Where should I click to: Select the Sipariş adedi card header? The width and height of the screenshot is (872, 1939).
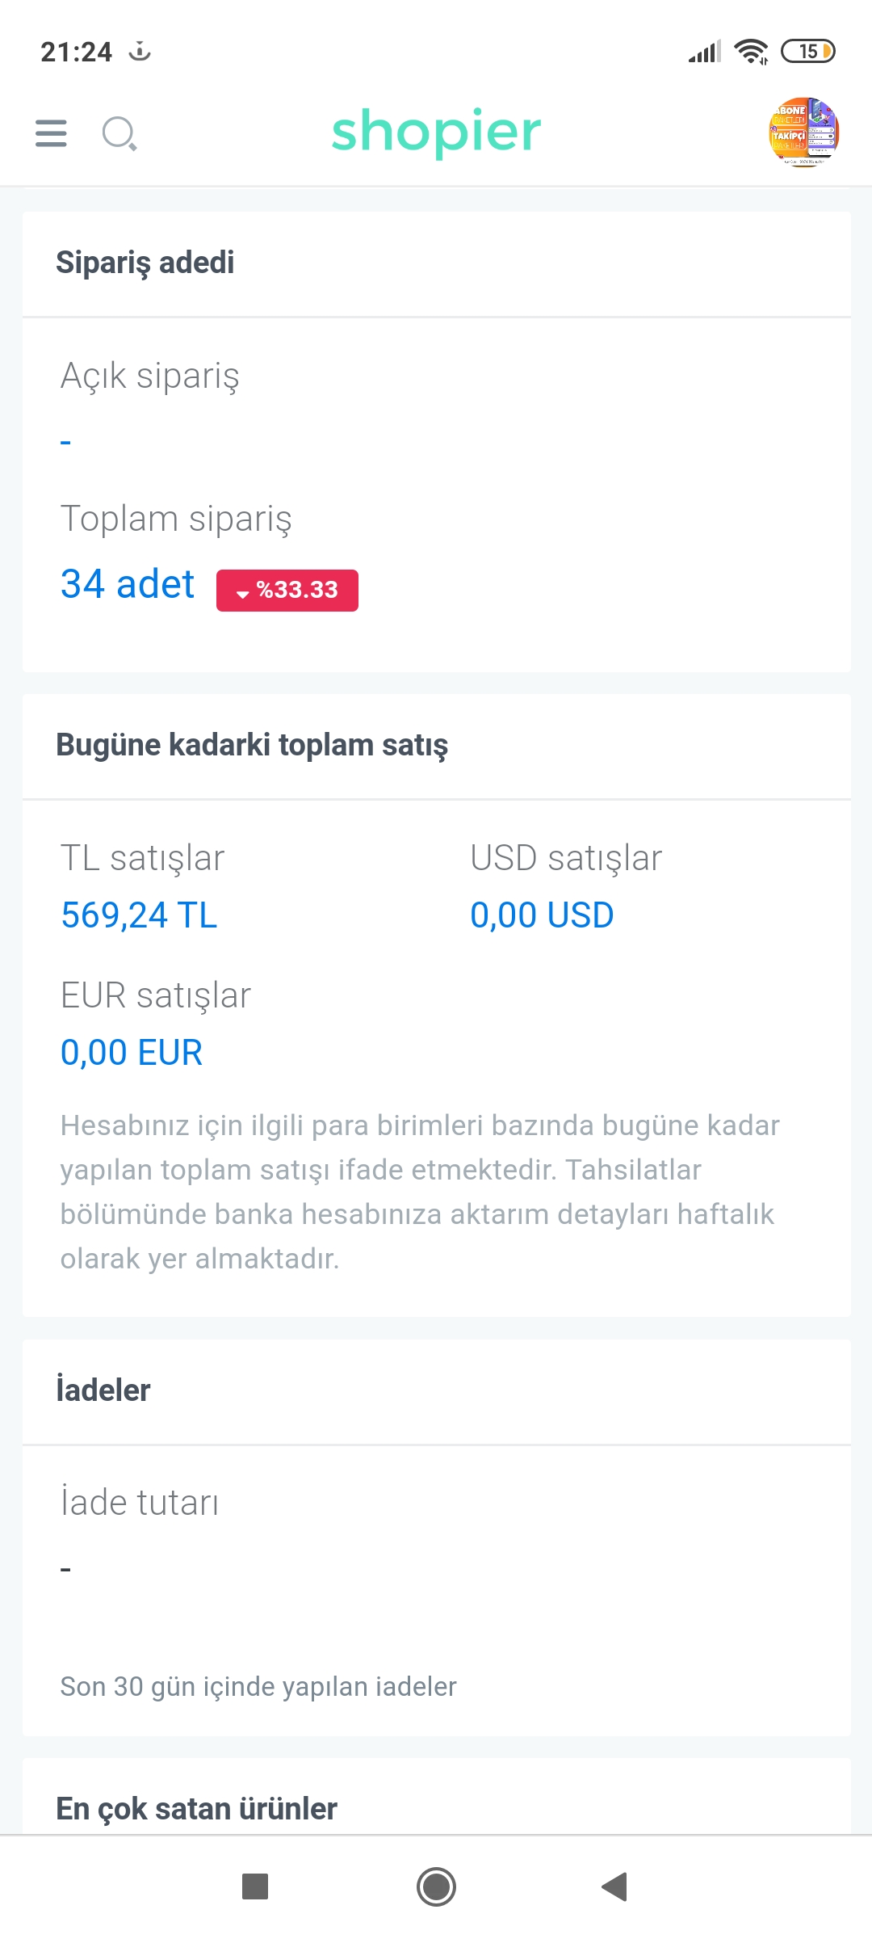point(145,263)
